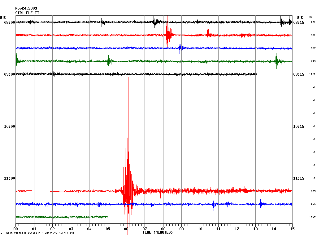Click the Nov24,2009 date label

click(x=26, y=8)
